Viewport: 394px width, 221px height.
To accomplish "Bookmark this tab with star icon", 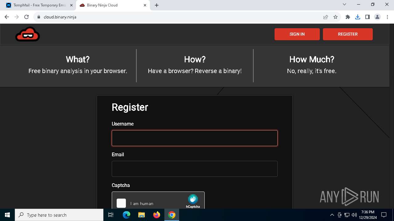I will 336,17.
